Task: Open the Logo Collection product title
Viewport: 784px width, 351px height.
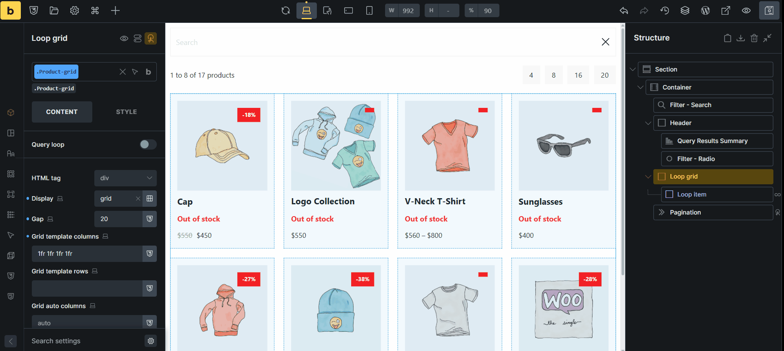Action: (x=323, y=201)
